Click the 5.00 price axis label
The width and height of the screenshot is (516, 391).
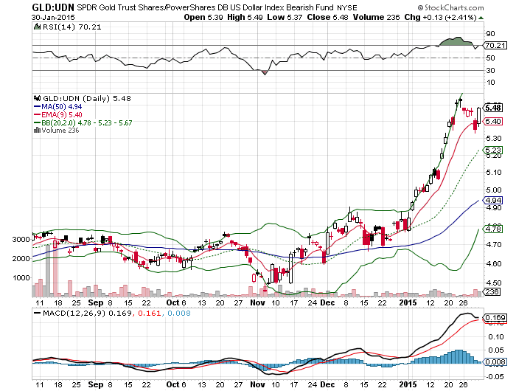tap(494, 190)
